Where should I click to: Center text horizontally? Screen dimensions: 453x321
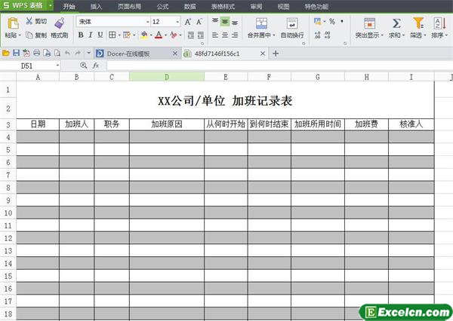tap(225, 35)
